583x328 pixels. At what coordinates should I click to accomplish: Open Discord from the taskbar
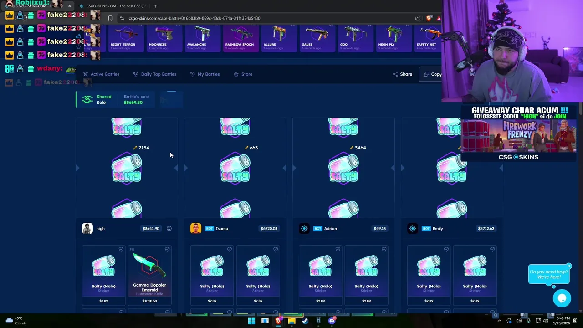point(332,321)
